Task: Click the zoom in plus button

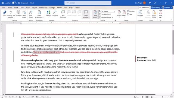Action: pyautogui.click(x=168, y=97)
